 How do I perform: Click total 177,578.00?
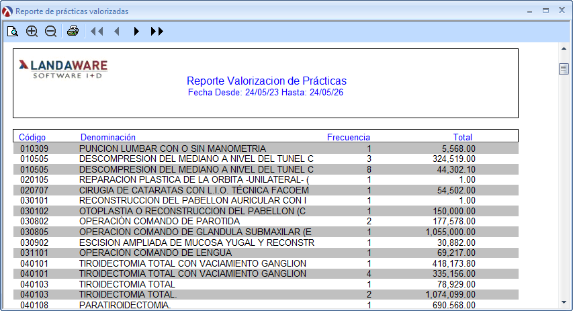pos(454,222)
